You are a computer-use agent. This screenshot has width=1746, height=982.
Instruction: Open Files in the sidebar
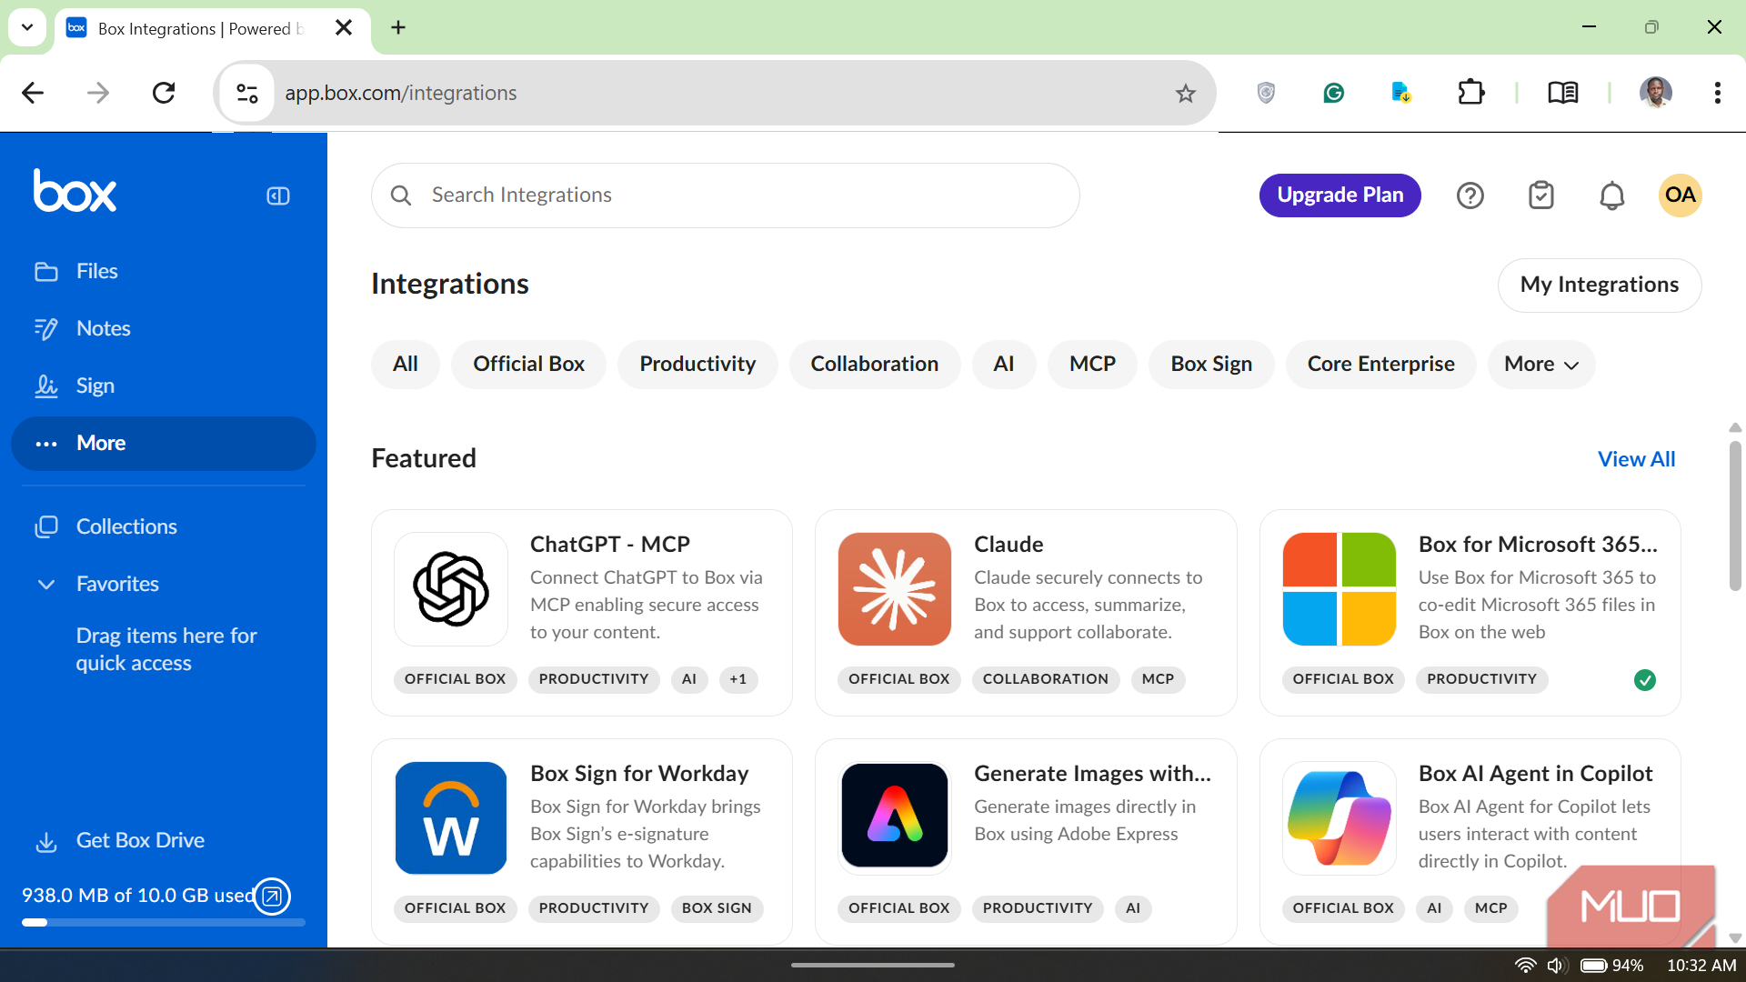pos(164,271)
